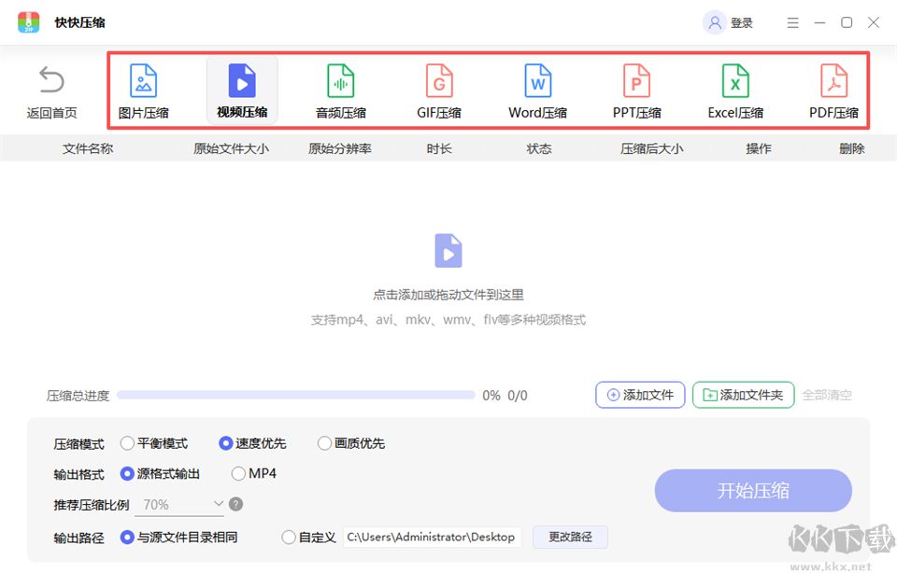Switch to PDF压缩 mode

point(833,90)
